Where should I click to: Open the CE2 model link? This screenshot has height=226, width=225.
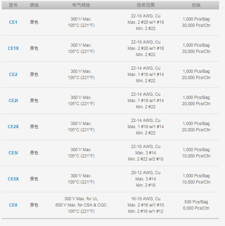click(x=13, y=75)
